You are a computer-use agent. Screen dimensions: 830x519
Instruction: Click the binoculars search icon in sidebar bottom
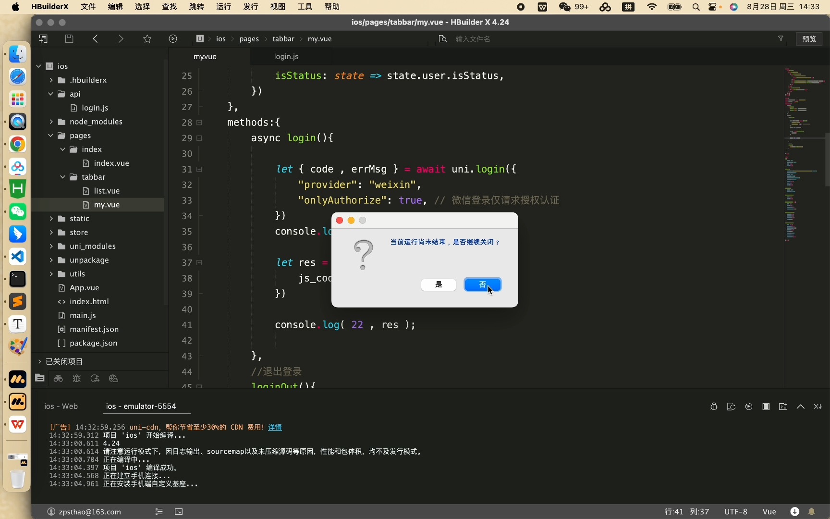[58, 379]
